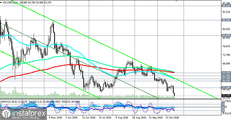
Task: Click the 13 Oct 2026 date label
Action: (172, 118)
